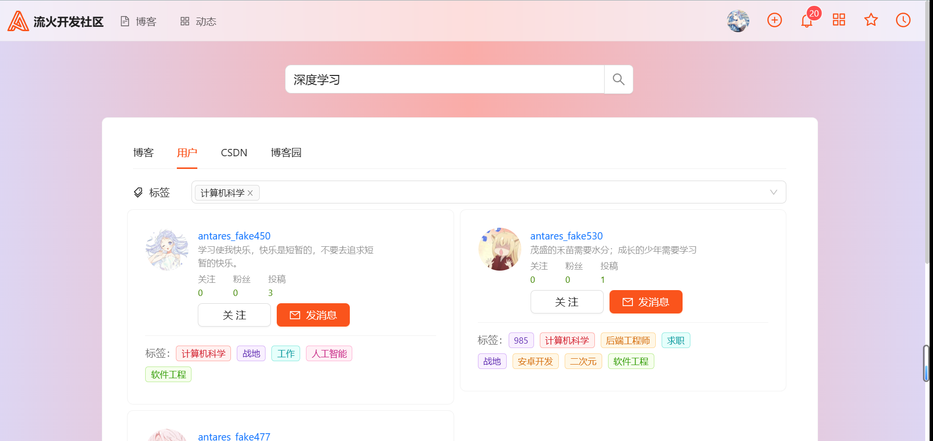Click the plus-circle create icon
Viewport: 933px width, 441px height.
775,20
